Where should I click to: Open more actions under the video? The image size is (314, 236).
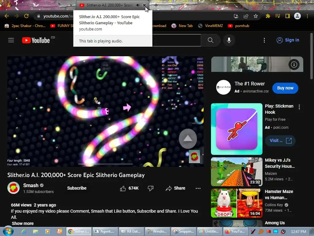pos(198,188)
